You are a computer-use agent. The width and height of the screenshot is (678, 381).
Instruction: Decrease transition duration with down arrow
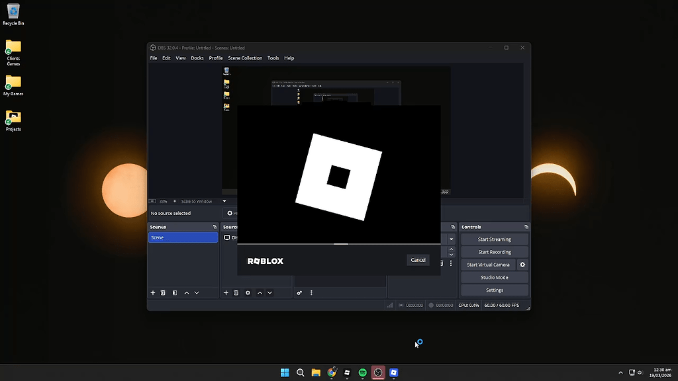point(451,255)
